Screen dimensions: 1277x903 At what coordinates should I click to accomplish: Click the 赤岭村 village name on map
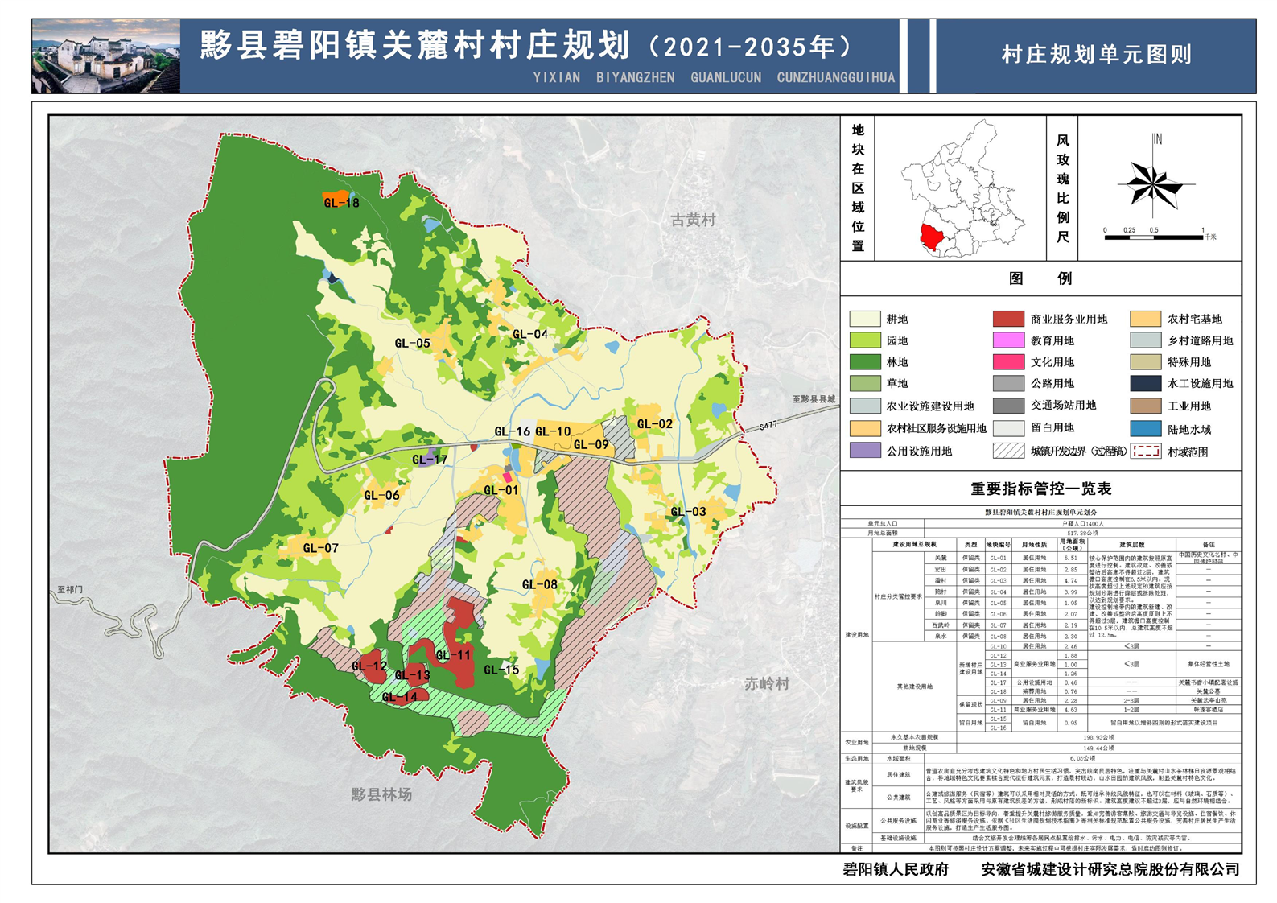[766, 684]
